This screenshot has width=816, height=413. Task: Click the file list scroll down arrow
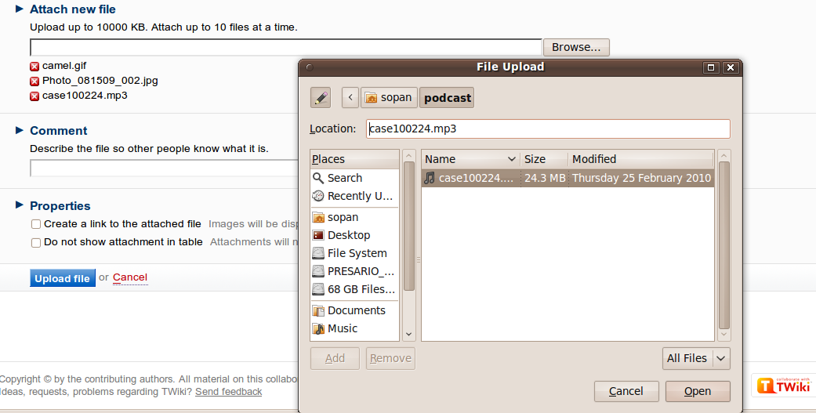pos(724,334)
